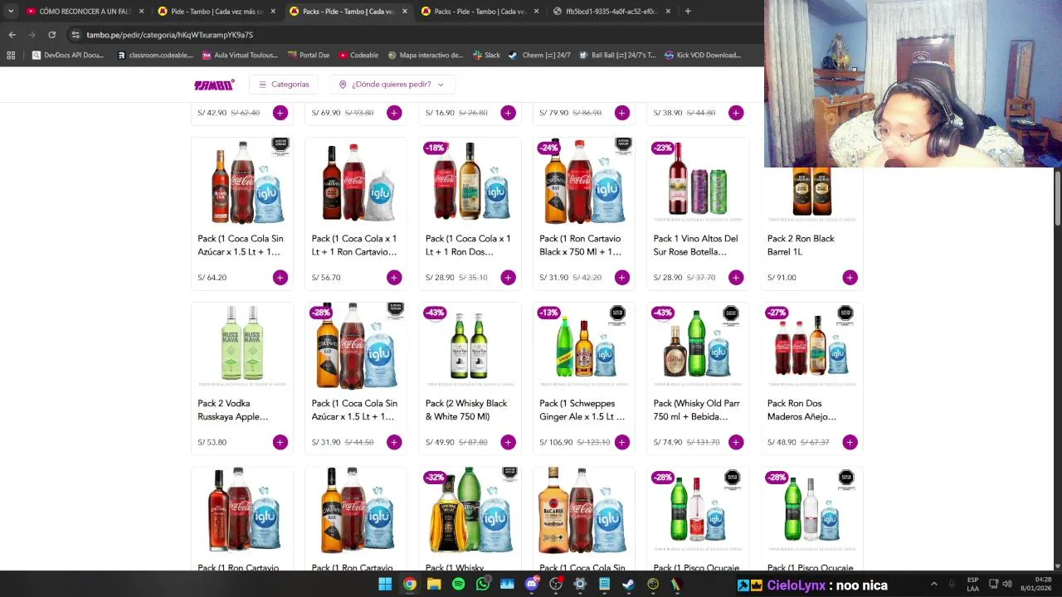1062x597 pixels.
Task: Expand ¿Dónde quieres pedir? location selector
Action: pos(391,85)
